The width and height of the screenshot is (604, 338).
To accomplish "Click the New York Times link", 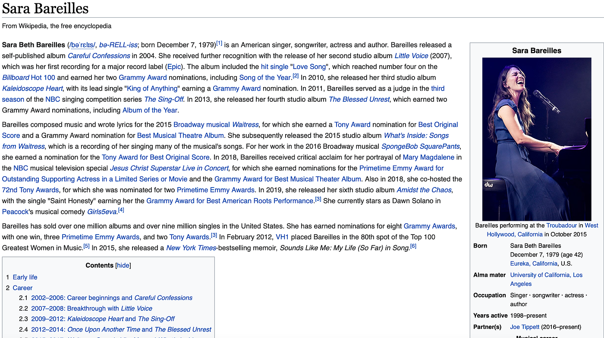I will click(x=192, y=248).
